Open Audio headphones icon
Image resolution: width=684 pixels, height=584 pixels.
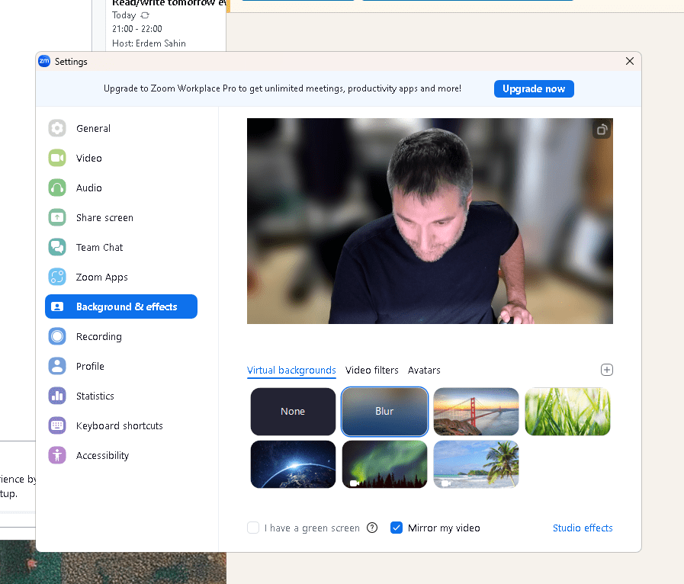tap(57, 188)
